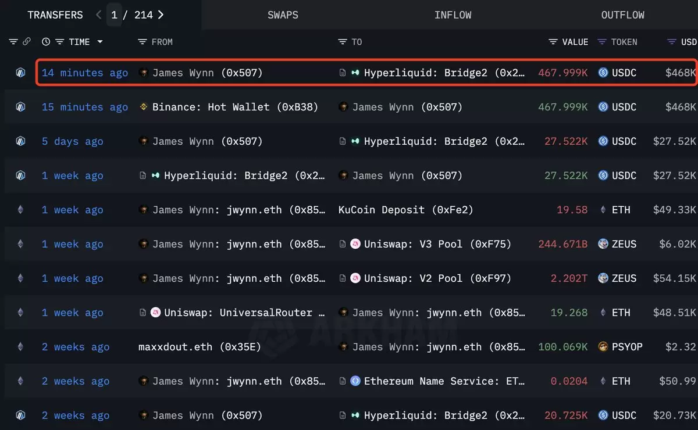Viewport: 698px width, 430px height.
Task: Click the link icon in the column header
Action: point(26,42)
